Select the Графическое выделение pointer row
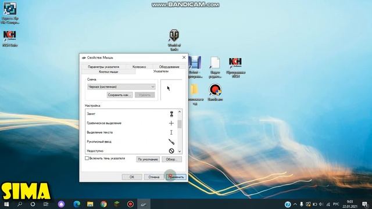 click(x=131, y=123)
